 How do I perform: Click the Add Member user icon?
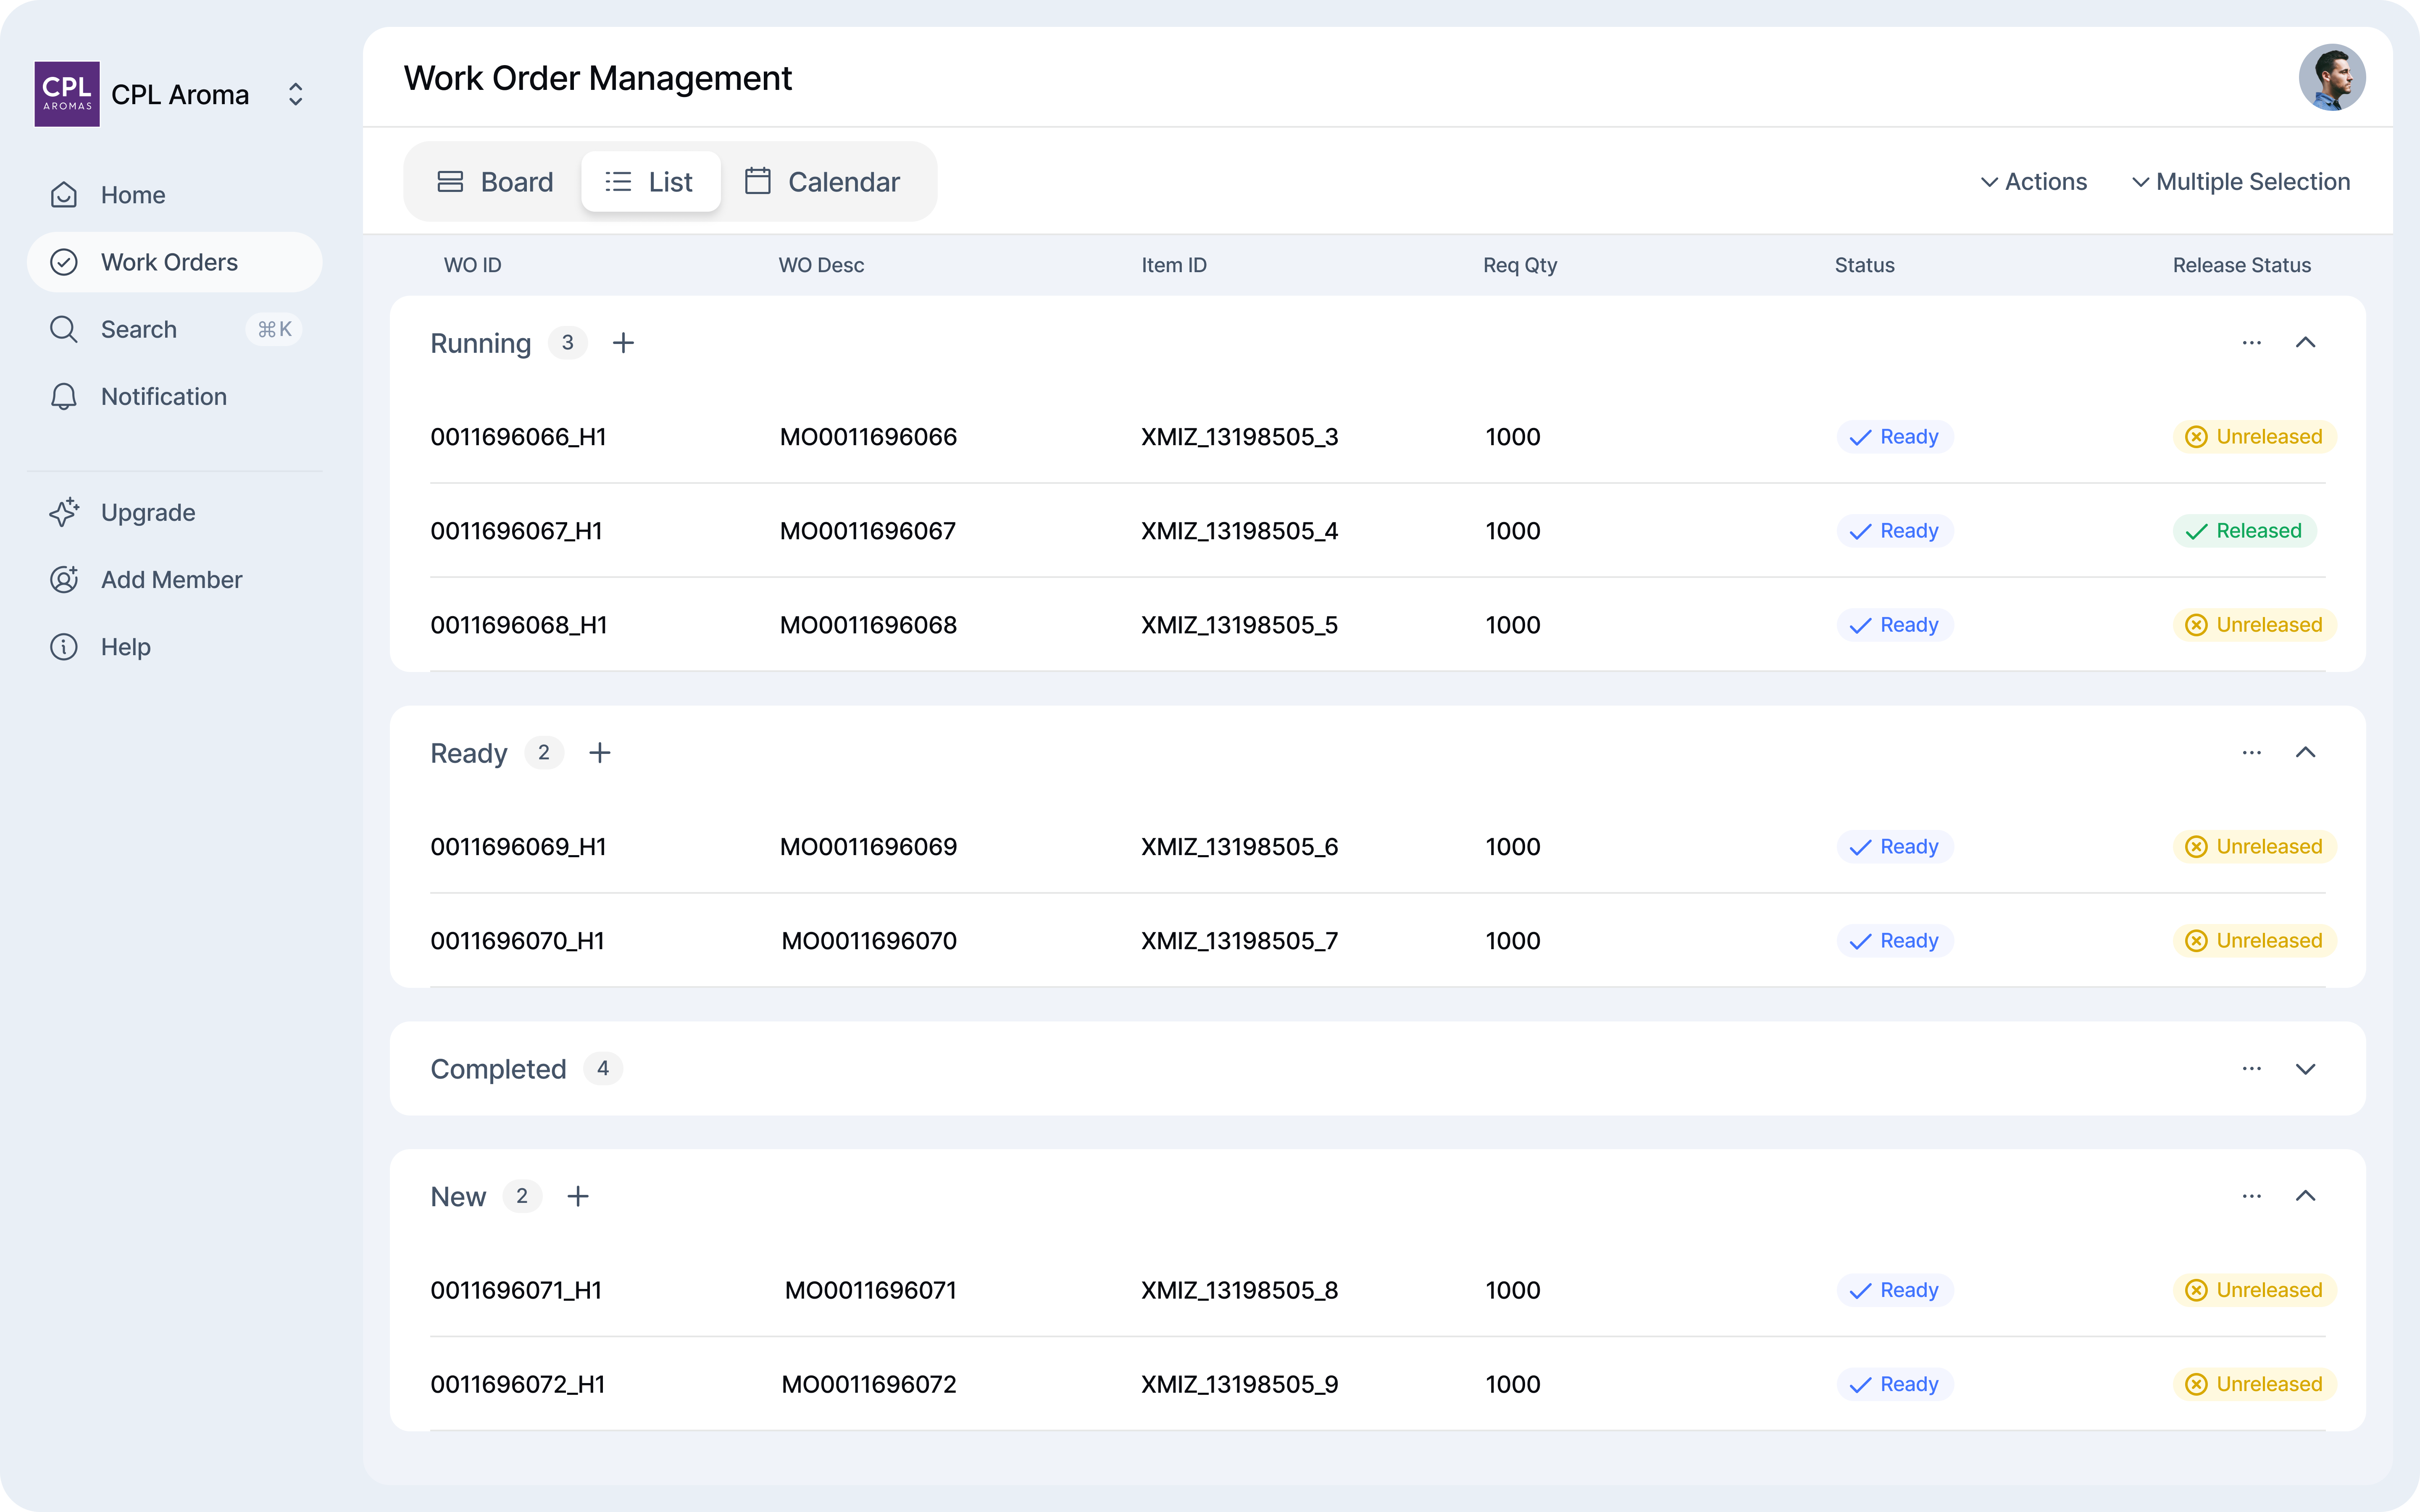click(x=64, y=579)
